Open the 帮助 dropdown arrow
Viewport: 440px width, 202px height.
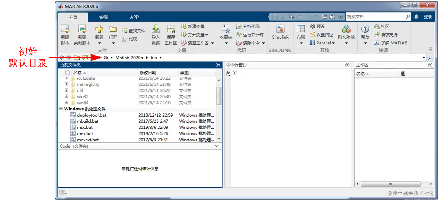[365, 43]
